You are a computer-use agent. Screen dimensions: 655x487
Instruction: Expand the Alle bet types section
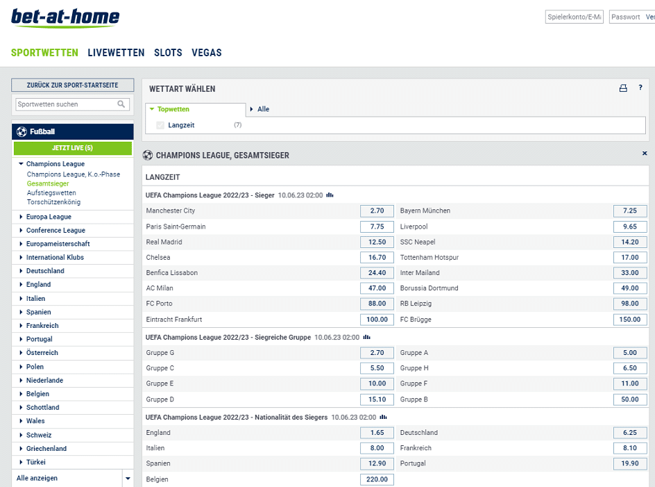coord(251,109)
